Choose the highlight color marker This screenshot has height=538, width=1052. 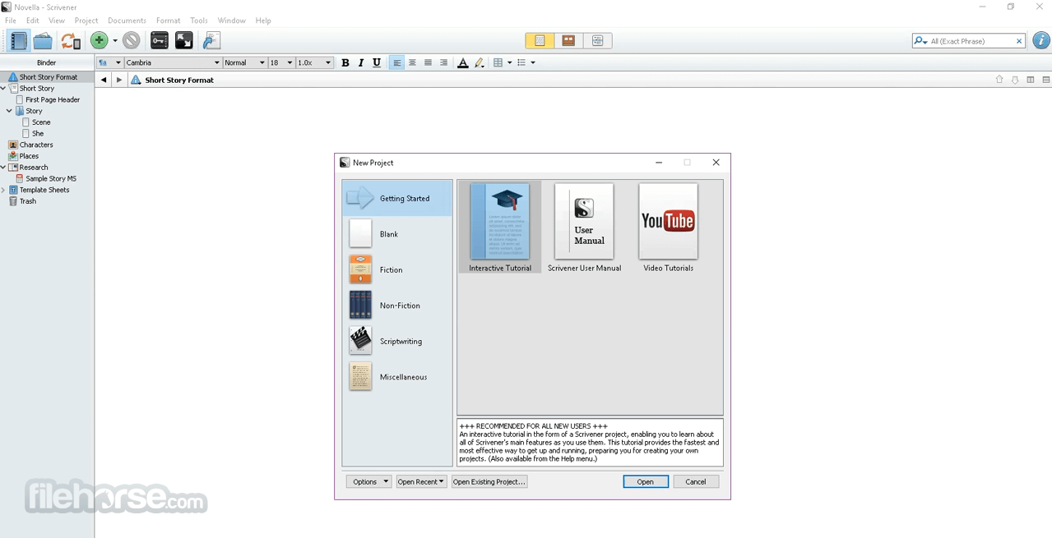[x=479, y=62]
